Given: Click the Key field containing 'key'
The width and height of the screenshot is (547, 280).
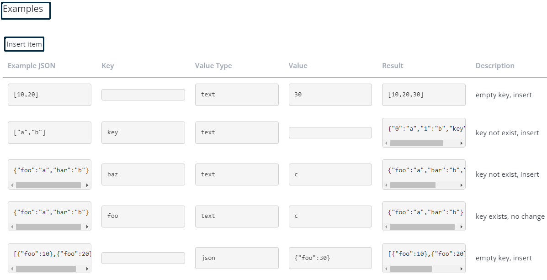Looking at the screenshot, I should tap(143, 132).
